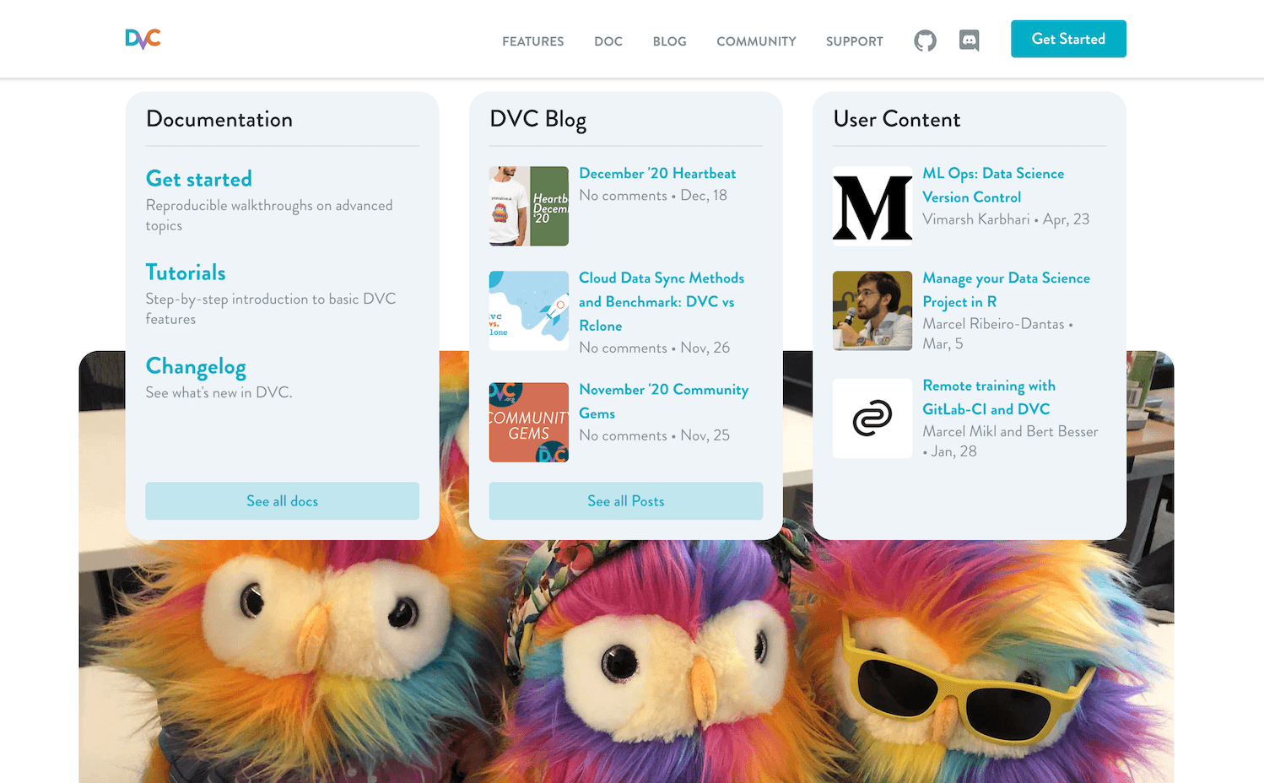Open the FEATURES menu item
The width and height of the screenshot is (1264, 783).
[x=532, y=41]
